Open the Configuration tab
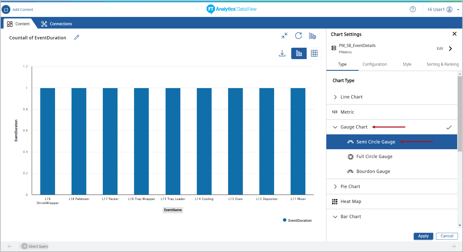The width and height of the screenshot is (463, 252). click(x=375, y=64)
